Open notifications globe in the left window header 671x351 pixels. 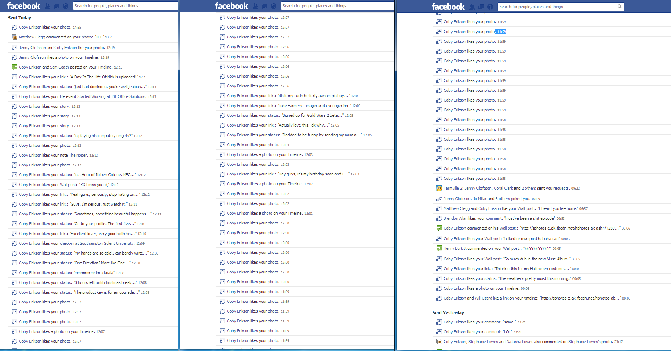[66, 6]
